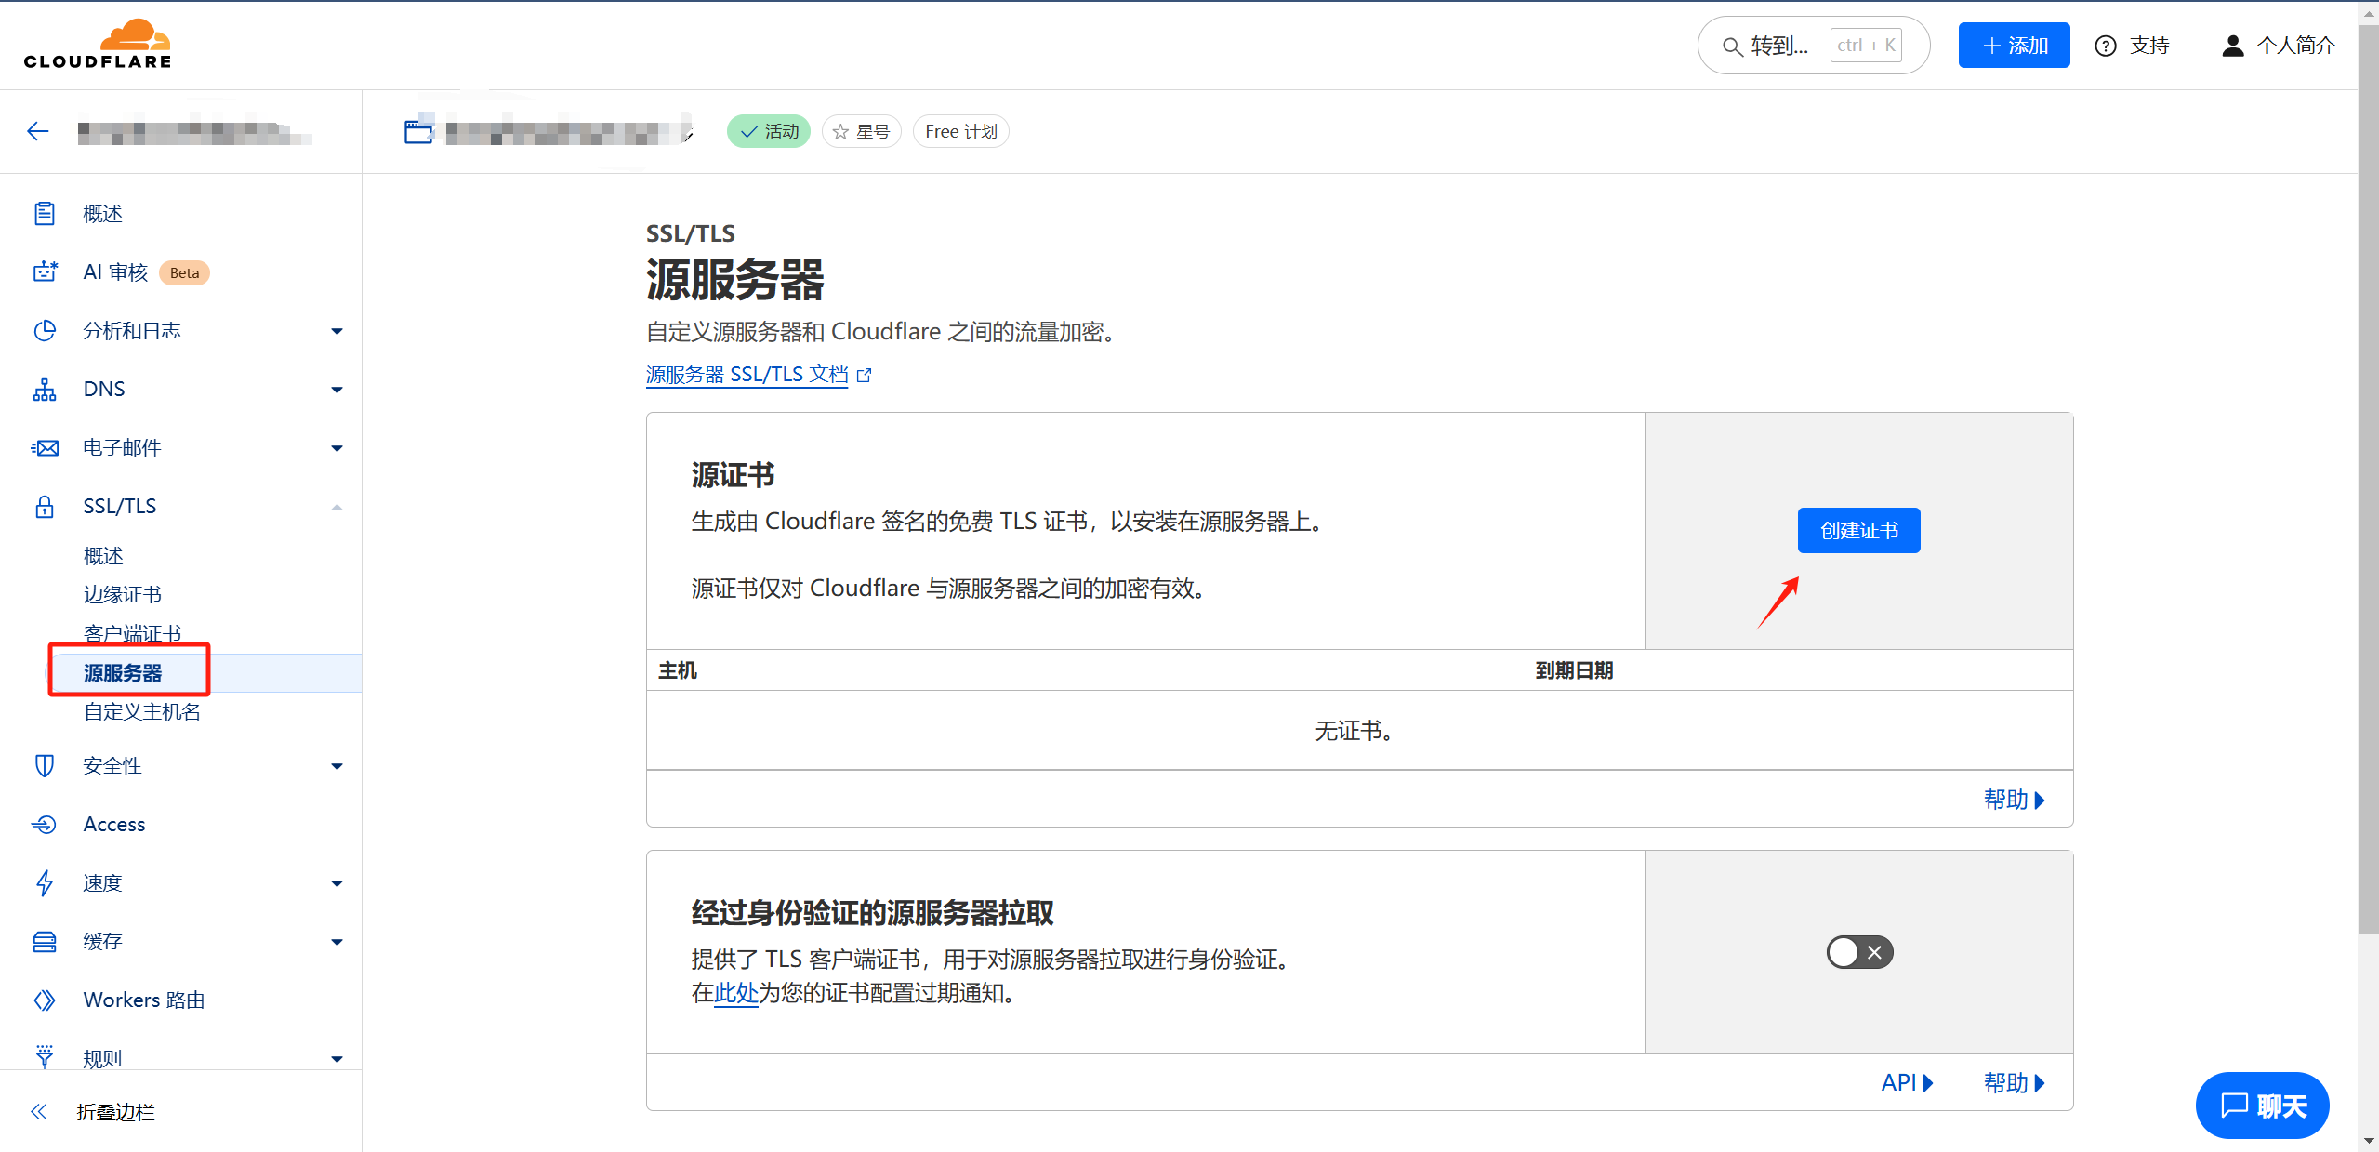2379x1152 pixels.
Task: Click external link icon beside SSL/TLS 文档
Action: point(865,375)
